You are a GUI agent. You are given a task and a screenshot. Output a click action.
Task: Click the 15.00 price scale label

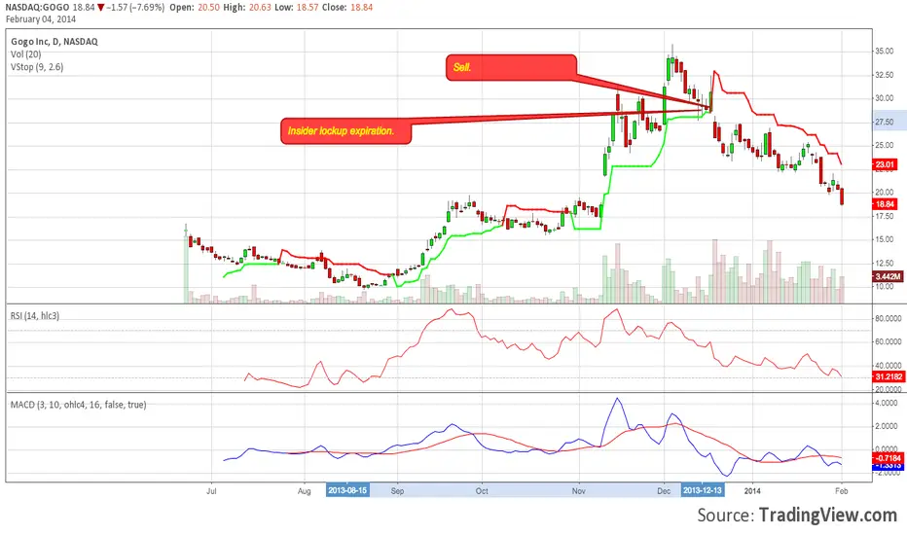(884, 239)
